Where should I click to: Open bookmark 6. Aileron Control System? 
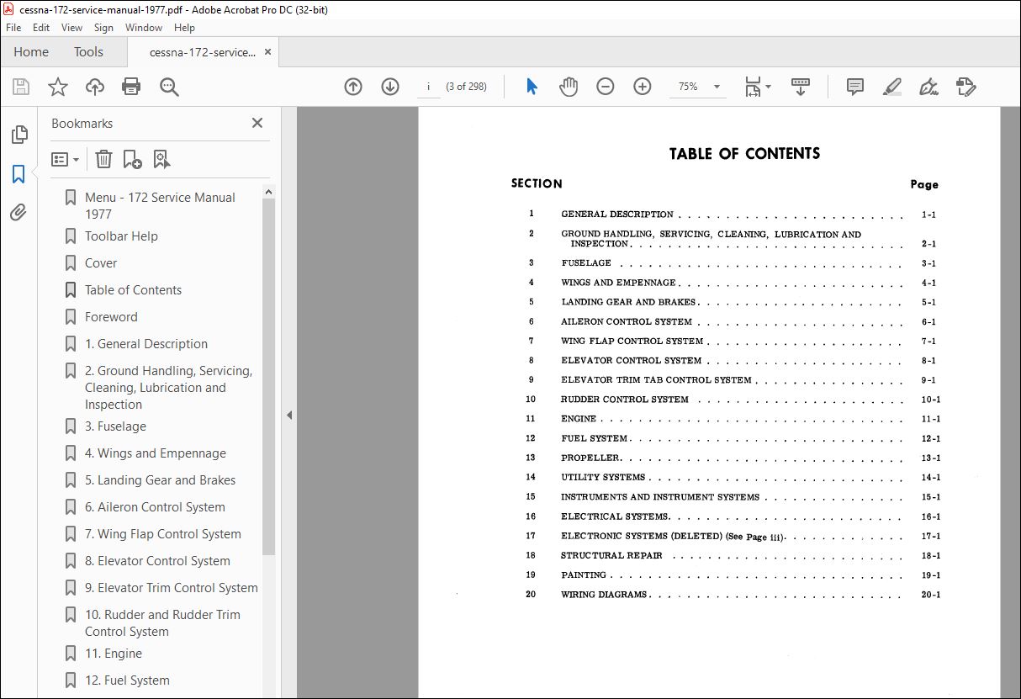[x=155, y=507]
